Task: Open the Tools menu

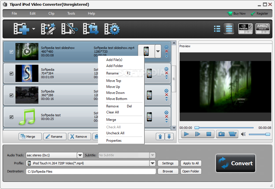Action: click(x=71, y=13)
